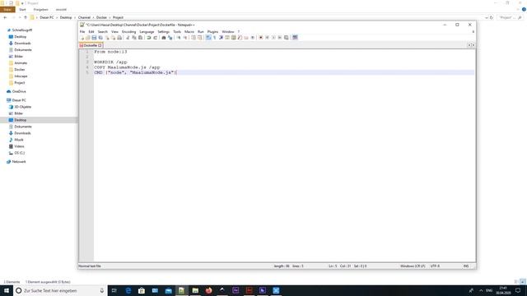527x296 pixels.
Task: Open the Window menu
Action: click(228, 31)
